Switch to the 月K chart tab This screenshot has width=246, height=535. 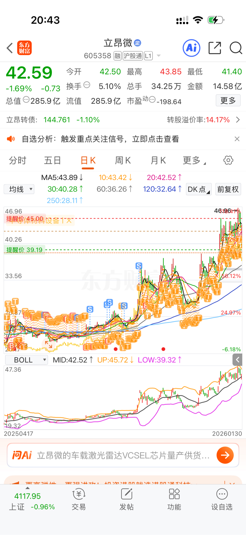[158, 160]
